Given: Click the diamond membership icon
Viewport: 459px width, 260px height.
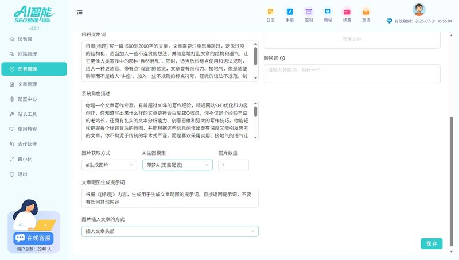Looking at the screenshot, I should (389, 21).
